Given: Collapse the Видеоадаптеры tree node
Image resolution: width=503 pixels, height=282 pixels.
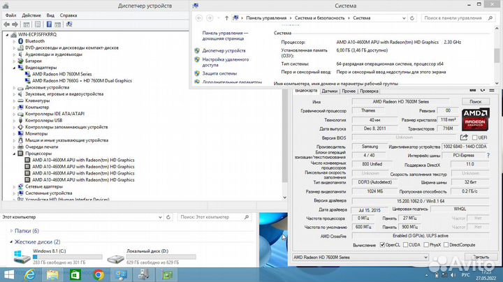Looking at the screenshot, I should tap(15, 68).
